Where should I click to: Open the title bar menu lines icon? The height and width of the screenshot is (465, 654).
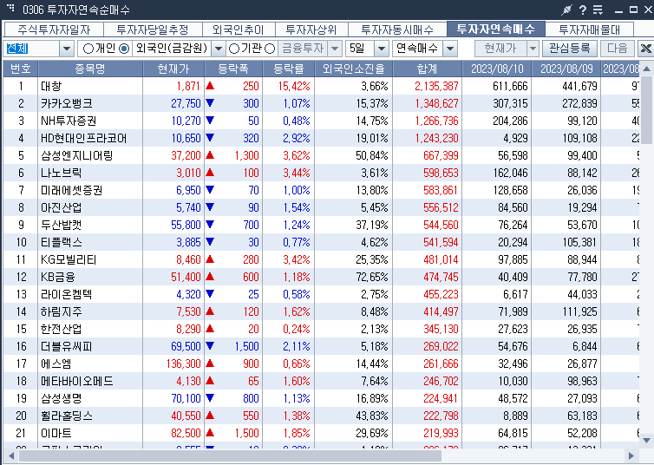coord(598,10)
